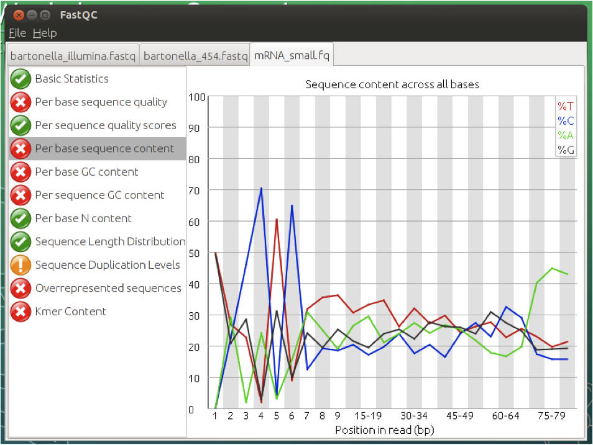Click green pass icon for Per sequence quality scores
This screenshot has height=445, width=593.
click(21, 125)
